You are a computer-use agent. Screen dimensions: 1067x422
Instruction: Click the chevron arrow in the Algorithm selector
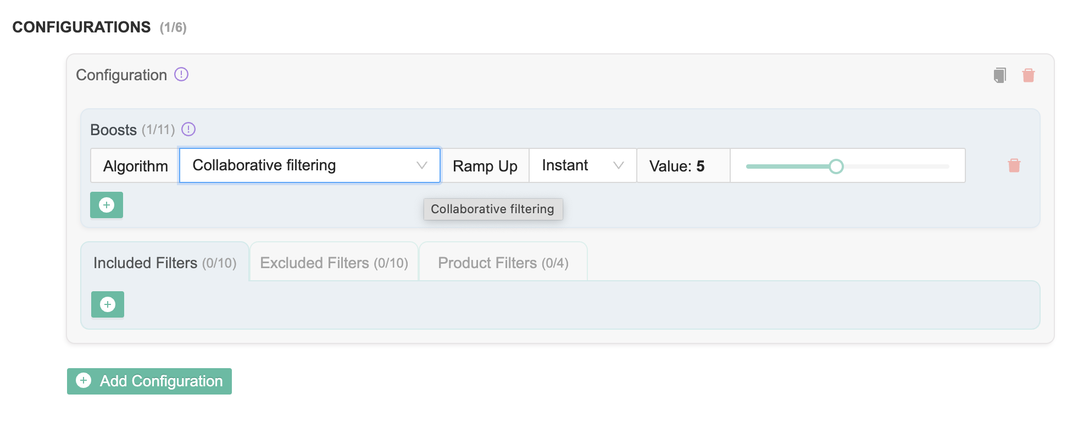[421, 165]
